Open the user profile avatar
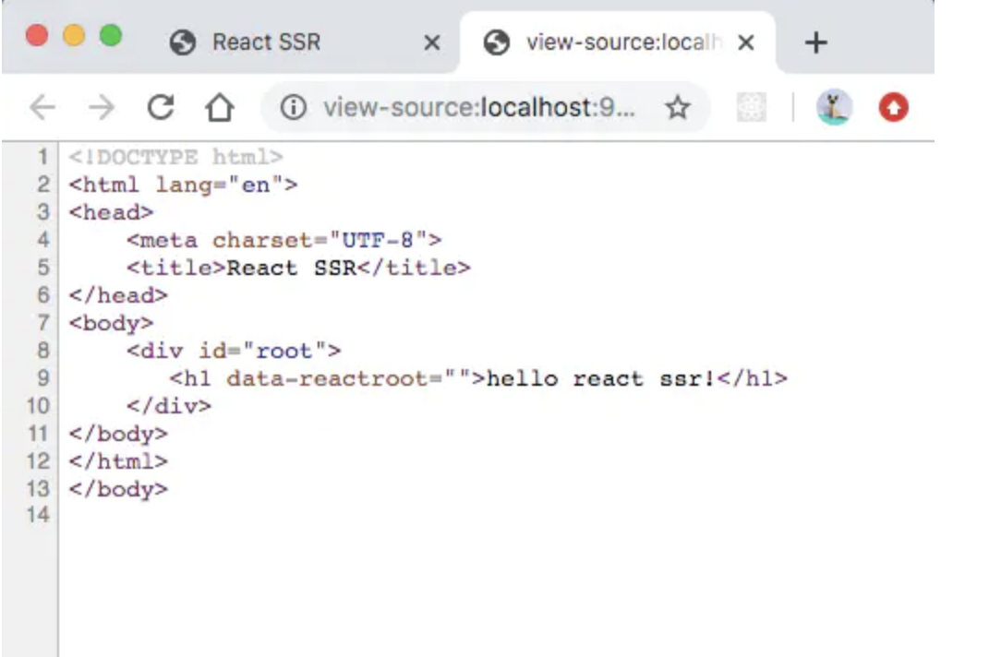 point(833,109)
